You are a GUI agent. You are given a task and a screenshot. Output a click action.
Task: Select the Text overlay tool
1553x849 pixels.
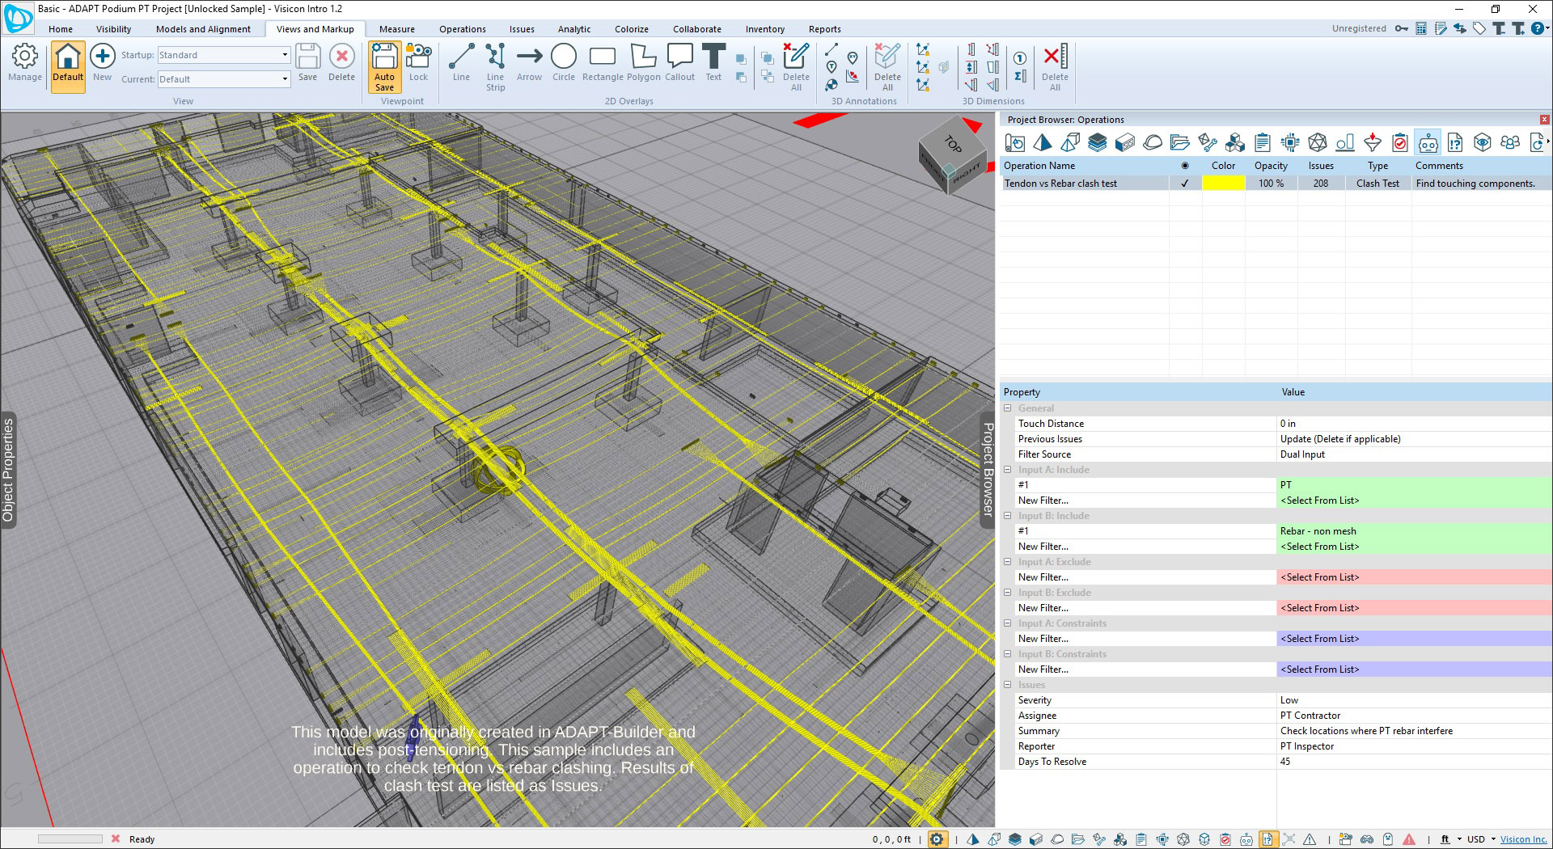[x=713, y=63]
